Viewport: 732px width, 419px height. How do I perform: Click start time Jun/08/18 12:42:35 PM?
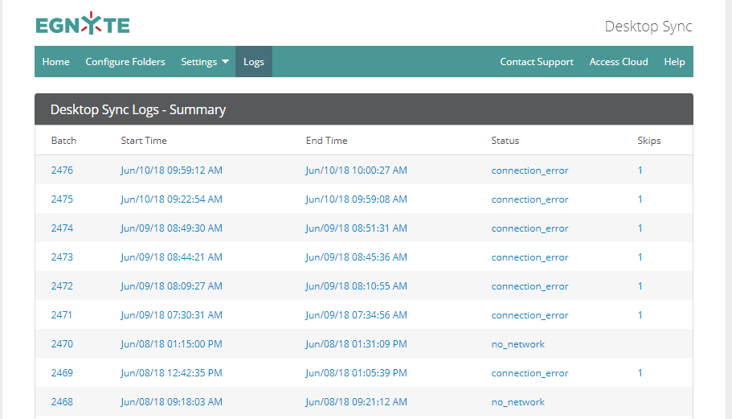coord(171,372)
